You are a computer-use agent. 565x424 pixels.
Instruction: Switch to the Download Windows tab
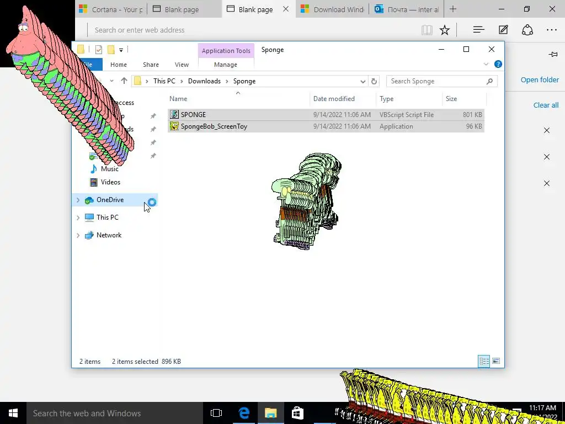coord(332,9)
